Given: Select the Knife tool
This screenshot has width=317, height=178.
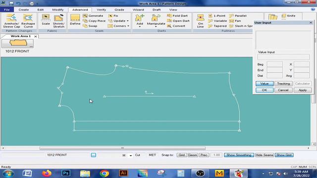Looking at the screenshot, I should (289, 16).
